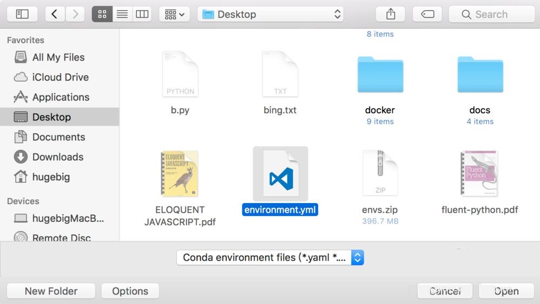Click the New Folder button

coord(51,291)
